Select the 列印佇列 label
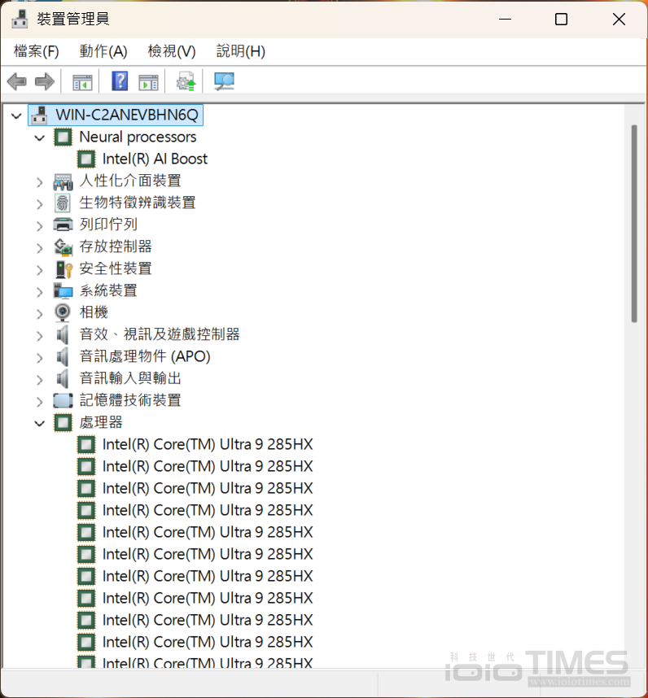 [108, 225]
